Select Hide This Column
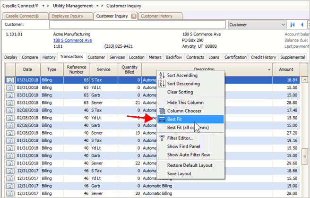 [191, 103]
